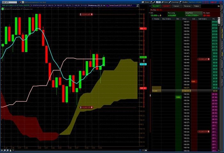
Task: Click the chart move handle left of LMT bubble
Action: click(x=81, y=14)
